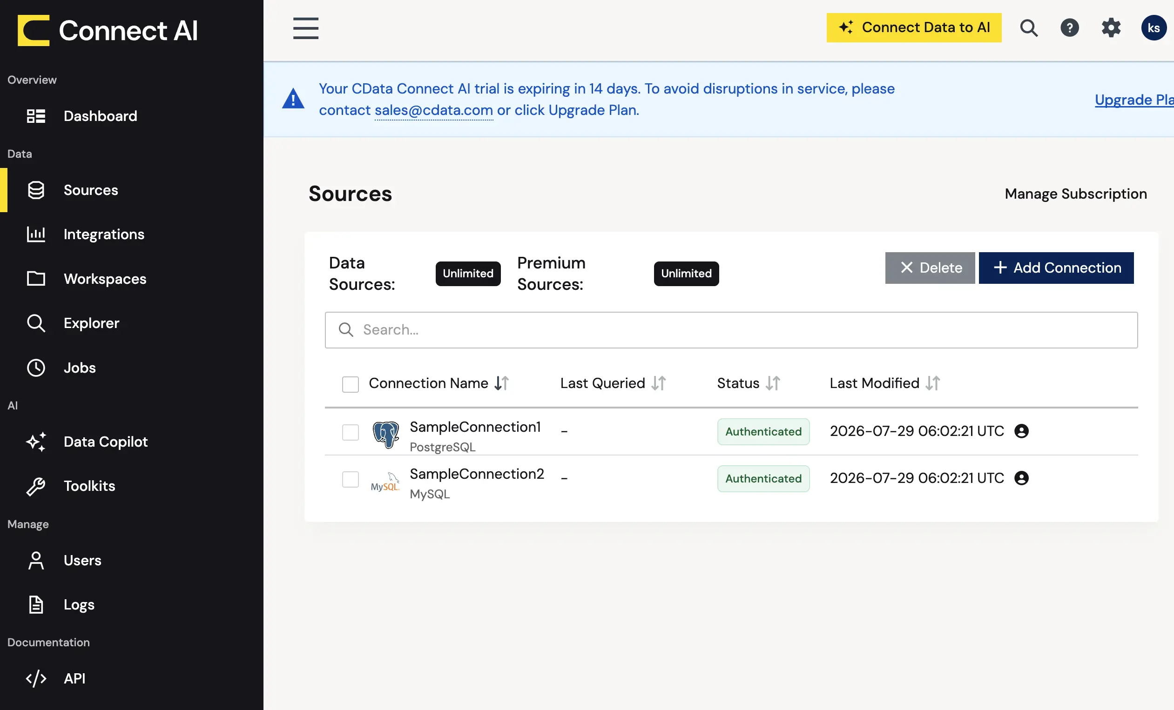The image size is (1174, 710).
Task: Click the Users person icon
Action: [x=36, y=561]
